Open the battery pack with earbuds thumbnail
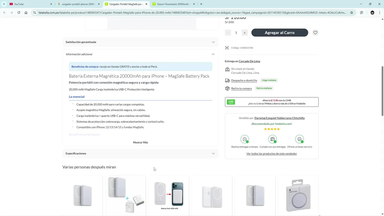 coord(126,195)
